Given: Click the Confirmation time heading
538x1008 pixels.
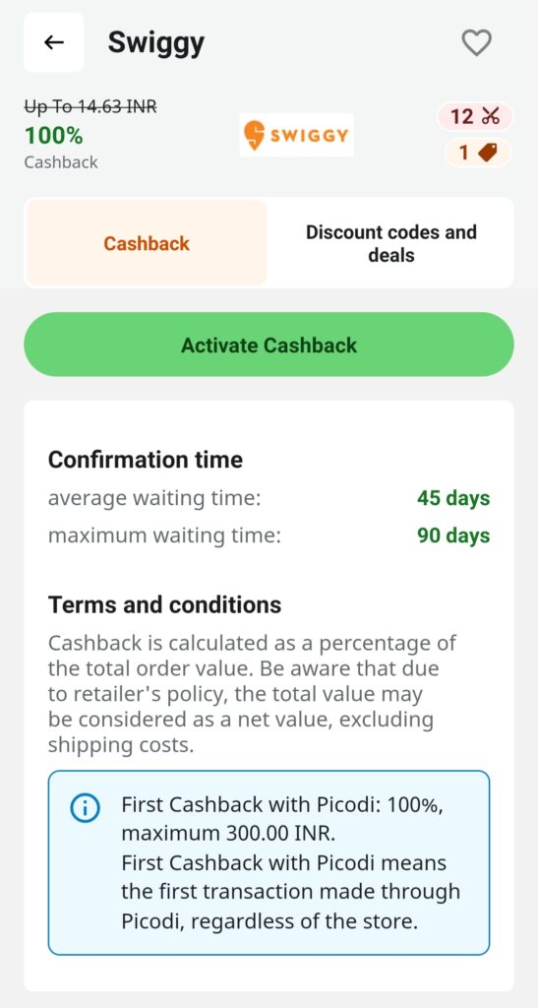Looking at the screenshot, I should pos(146,460).
